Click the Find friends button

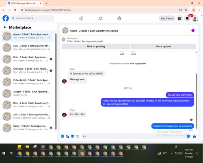(x=167, y=18)
